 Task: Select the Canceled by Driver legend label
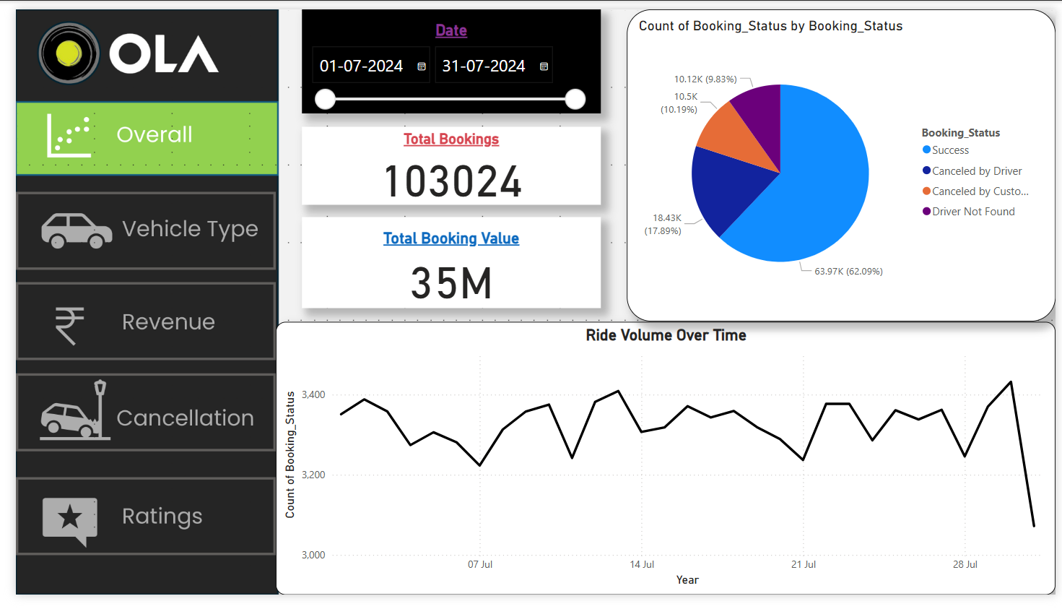click(977, 171)
